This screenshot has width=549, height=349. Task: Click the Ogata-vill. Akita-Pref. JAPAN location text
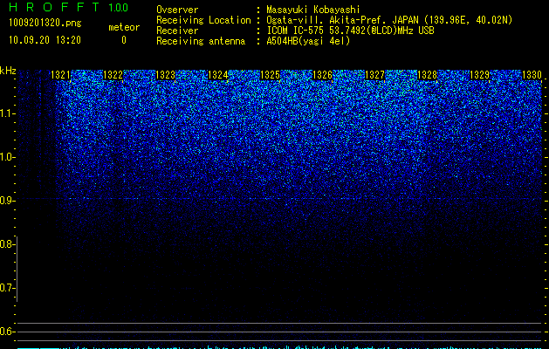pyautogui.click(x=389, y=20)
